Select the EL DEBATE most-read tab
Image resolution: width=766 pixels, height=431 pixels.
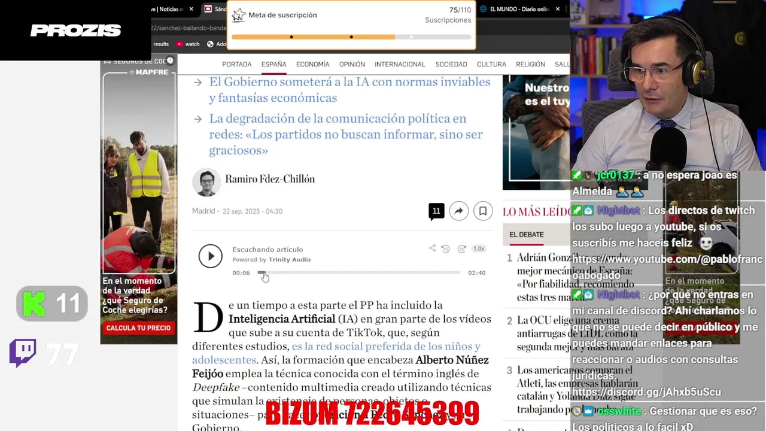527,235
